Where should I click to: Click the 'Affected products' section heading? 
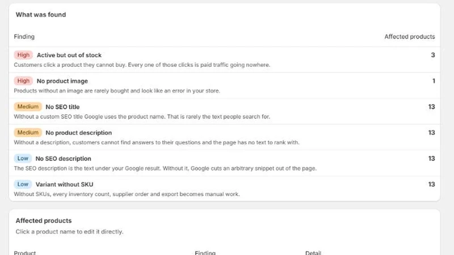pos(44,220)
